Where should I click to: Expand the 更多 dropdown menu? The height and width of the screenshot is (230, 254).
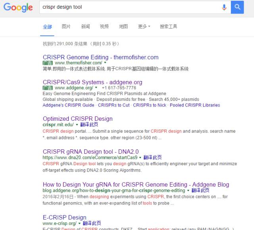144,27
